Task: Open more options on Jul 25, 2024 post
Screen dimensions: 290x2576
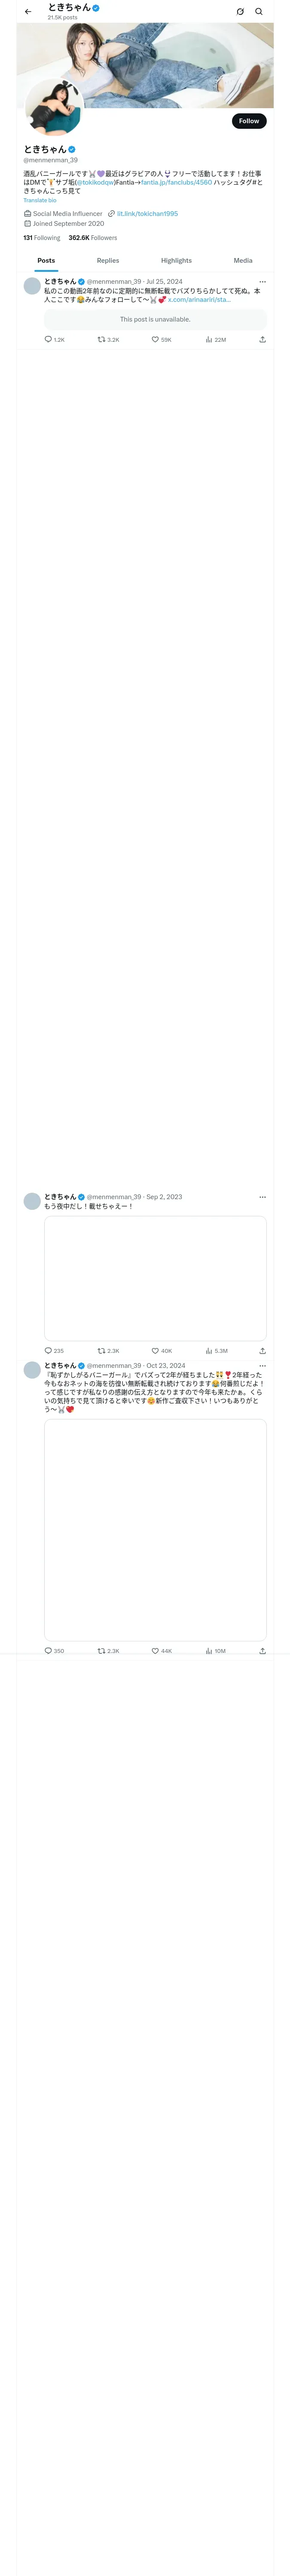Action: tap(263, 282)
